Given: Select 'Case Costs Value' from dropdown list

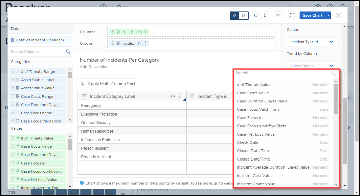Looking at the screenshot, I should tap(253, 93).
